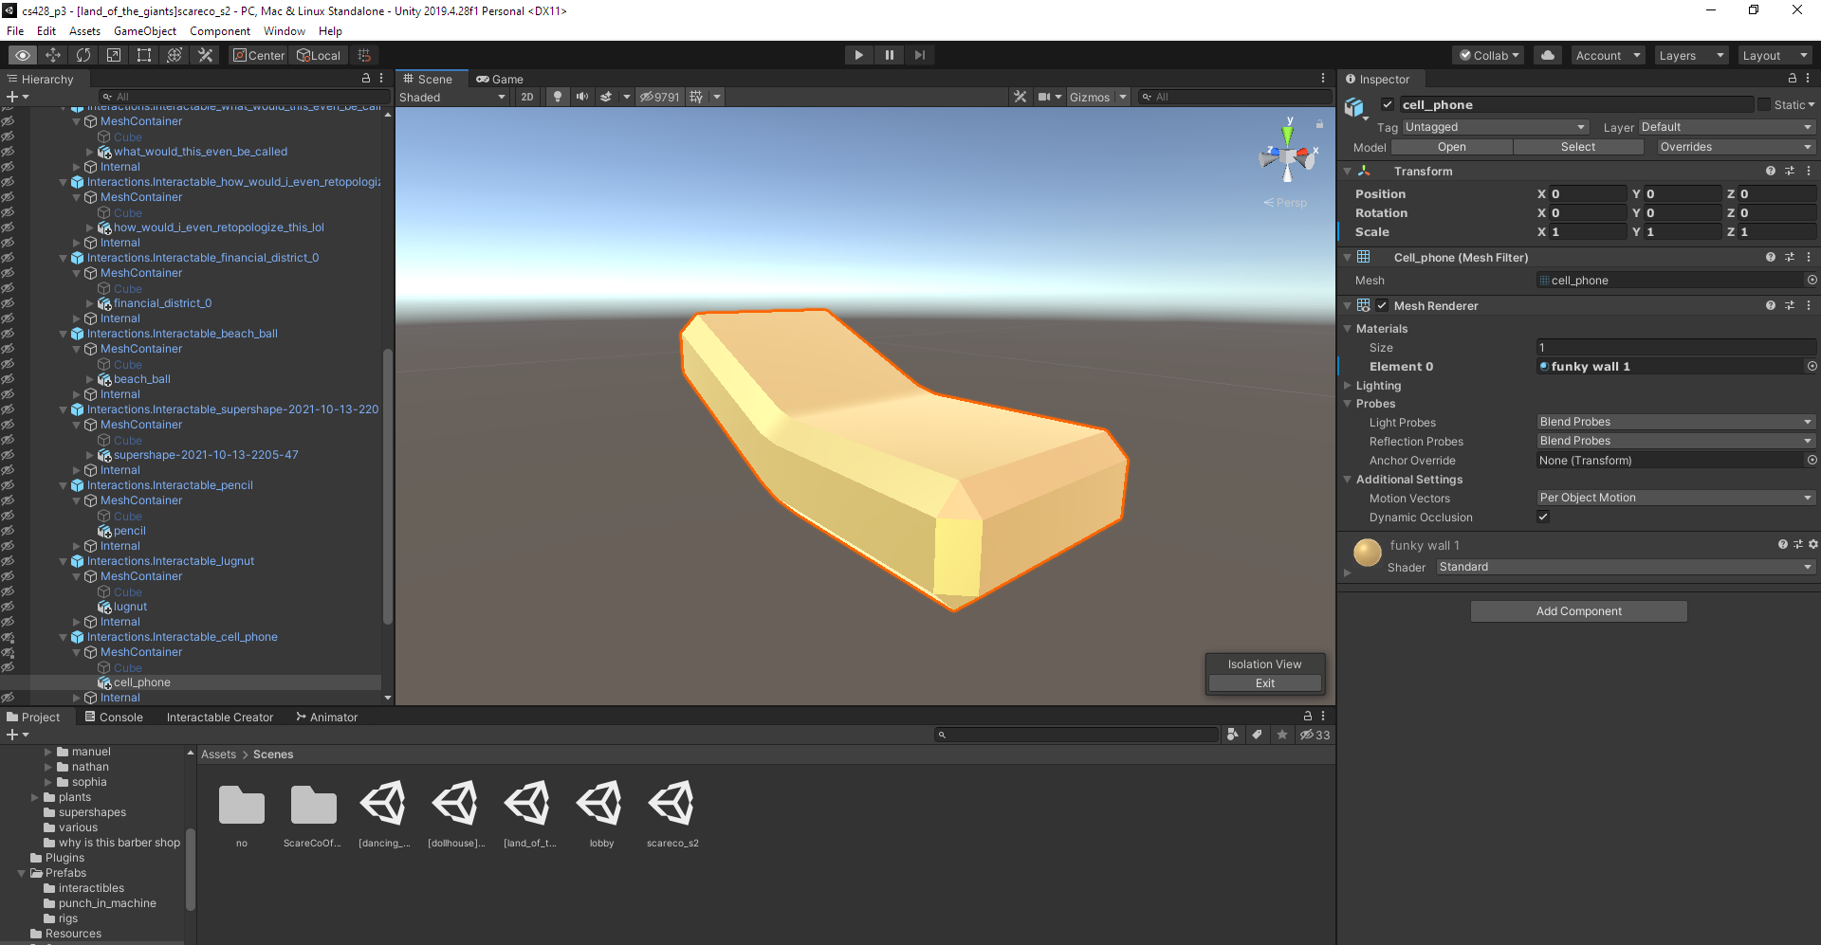Screen dimensions: 1821x945
Task: Click Add Component button
Action: 1578,611
